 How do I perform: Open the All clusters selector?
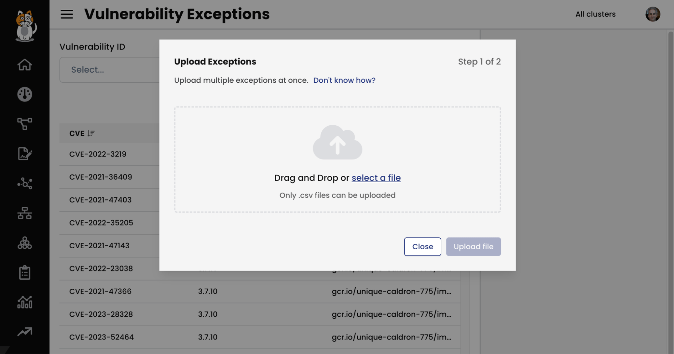(x=595, y=14)
